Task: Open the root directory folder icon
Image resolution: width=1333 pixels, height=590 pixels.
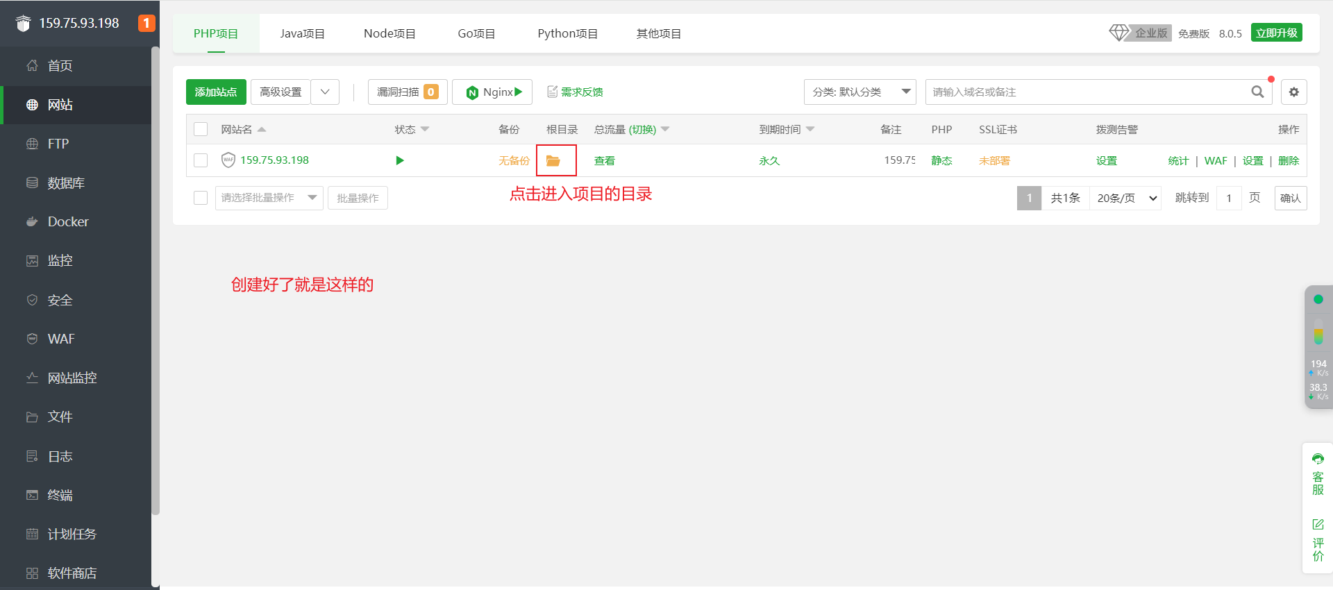Action: [x=553, y=160]
